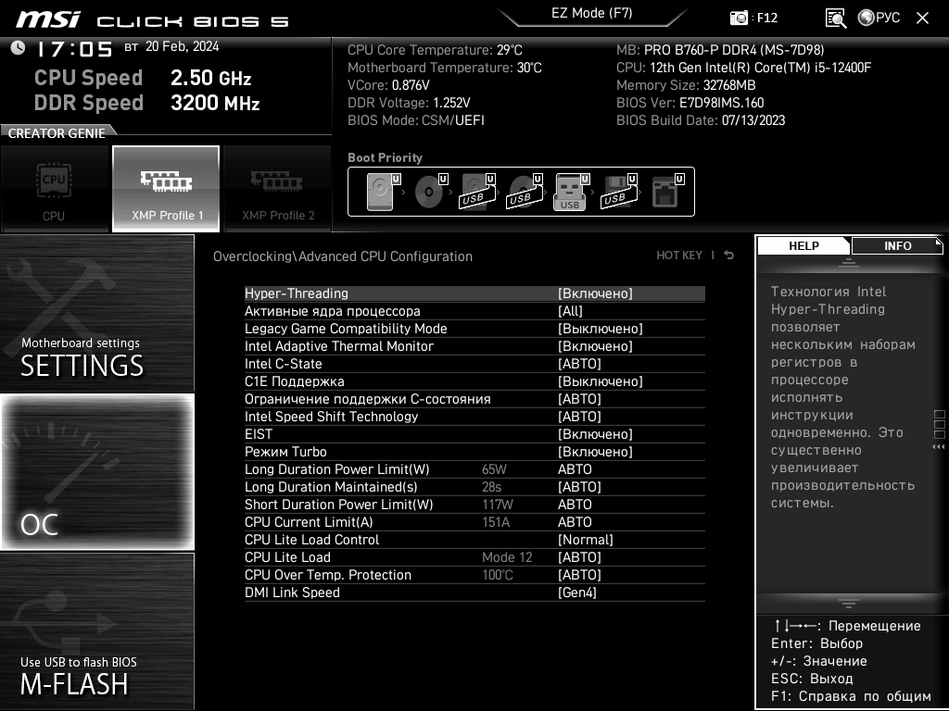This screenshot has width=949, height=711.
Task: Open CPU Lite Load Control [Normal] options
Action: click(x=474, y=540)
